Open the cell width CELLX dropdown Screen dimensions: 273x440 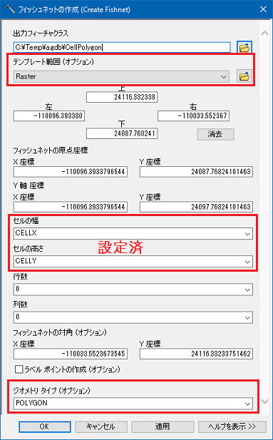133,233
